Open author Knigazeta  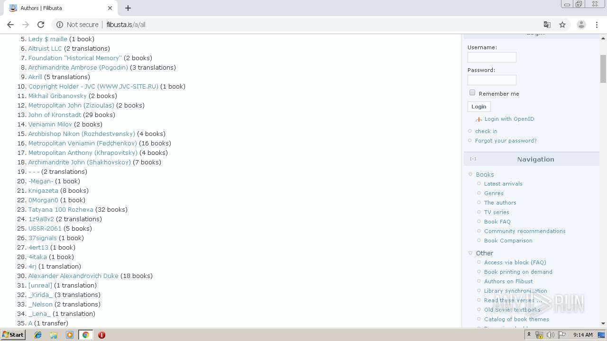[43, 190]
